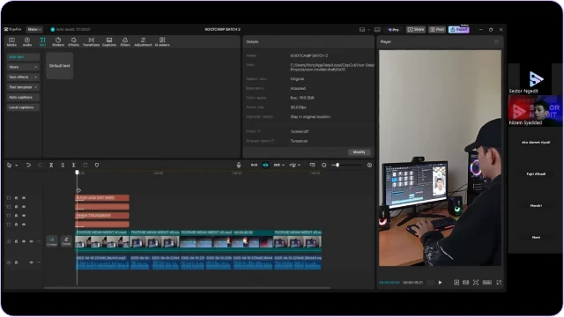The image size is (564, 317).
Task: Open the Filters tab
Action: (125, 41)
